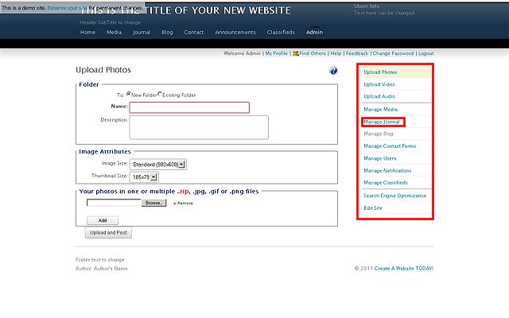Screen dimensions: 509x318
Task: Select Search Engine Optimization sidebar link
Action: tap(394, 196)
